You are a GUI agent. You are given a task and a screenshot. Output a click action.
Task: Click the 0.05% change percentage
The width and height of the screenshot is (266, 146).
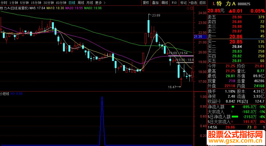258,11
